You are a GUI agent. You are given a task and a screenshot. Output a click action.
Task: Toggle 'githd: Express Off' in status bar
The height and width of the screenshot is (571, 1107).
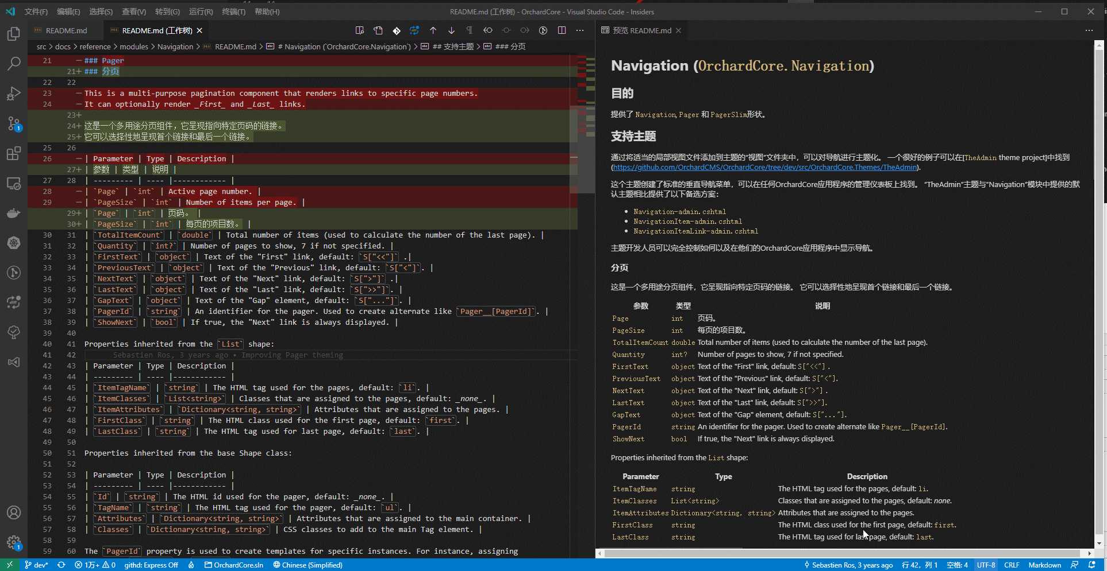point(151,565)
